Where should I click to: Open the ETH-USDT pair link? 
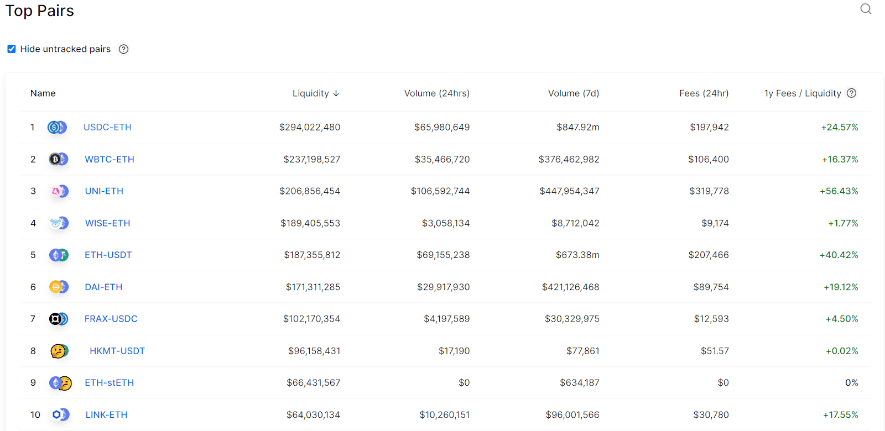click(108, 255)
